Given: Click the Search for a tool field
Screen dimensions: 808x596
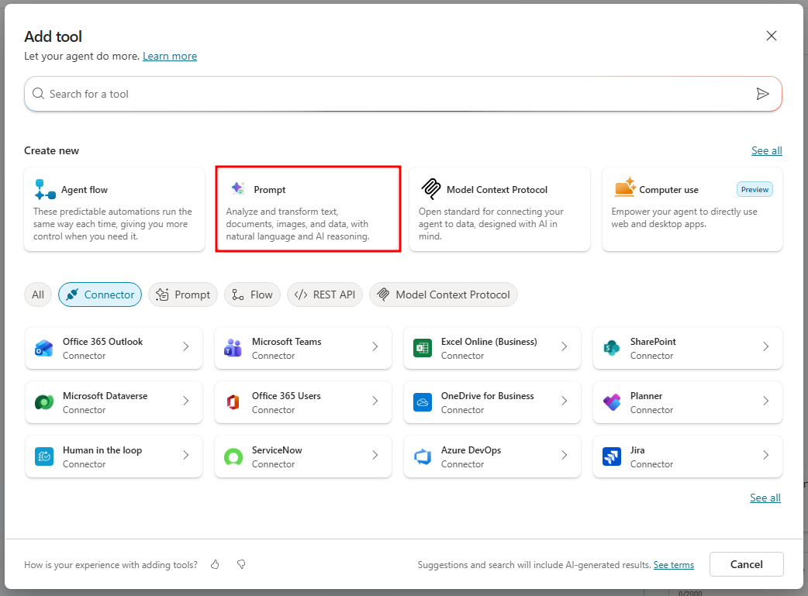Looking at the screenshot, I should [x=403, y=94].
